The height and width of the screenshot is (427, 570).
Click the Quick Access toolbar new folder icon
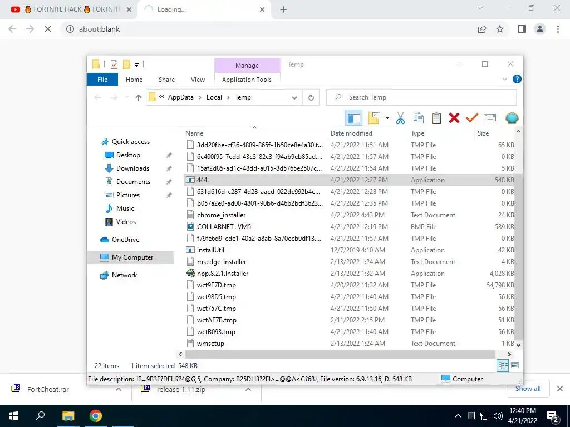126,64
